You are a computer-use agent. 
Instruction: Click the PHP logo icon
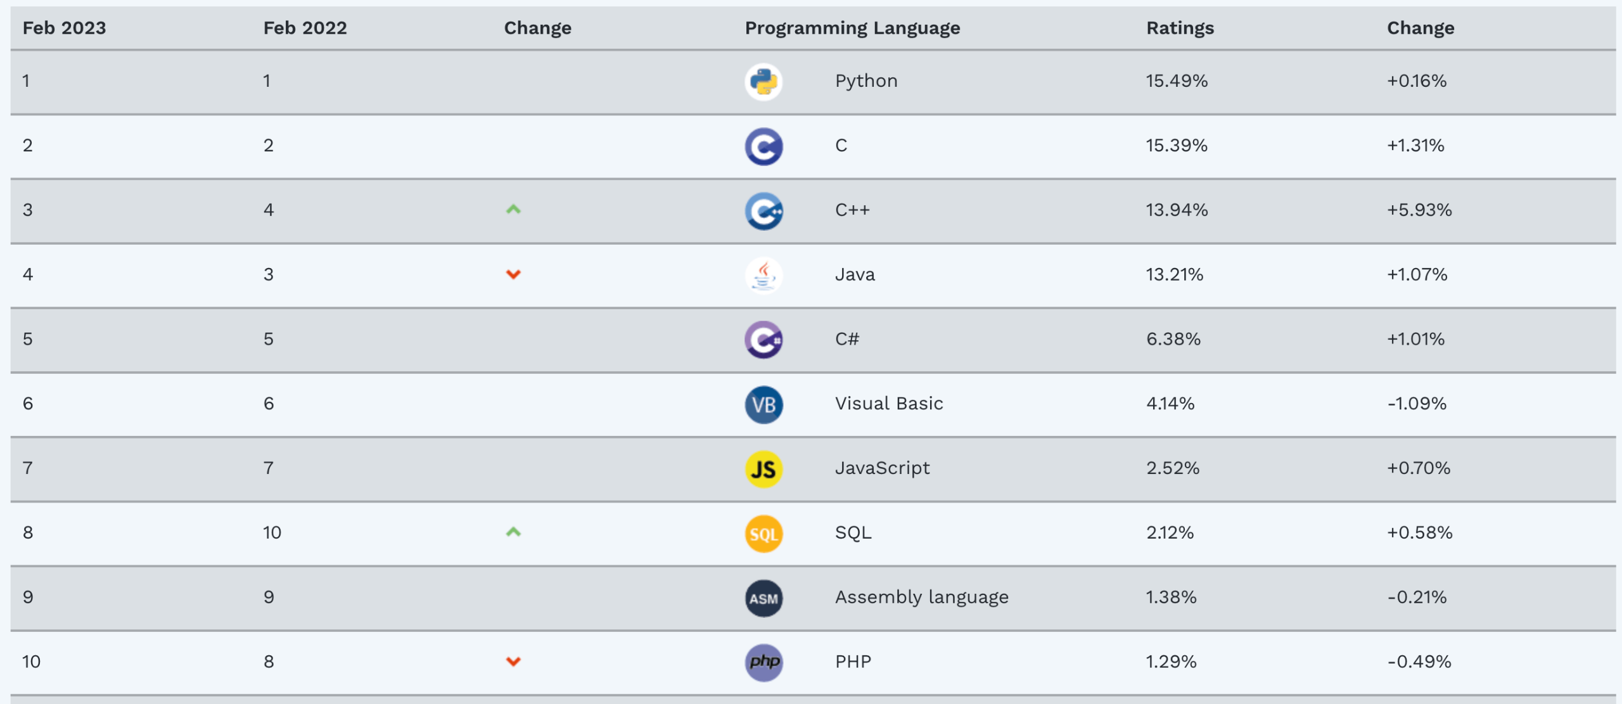[763, 662]
